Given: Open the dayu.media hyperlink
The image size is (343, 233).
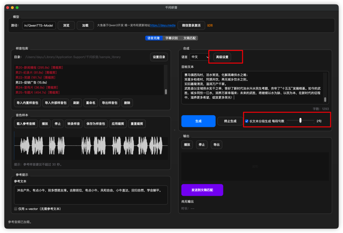Looking at the screenshot, I should point(162,25).
